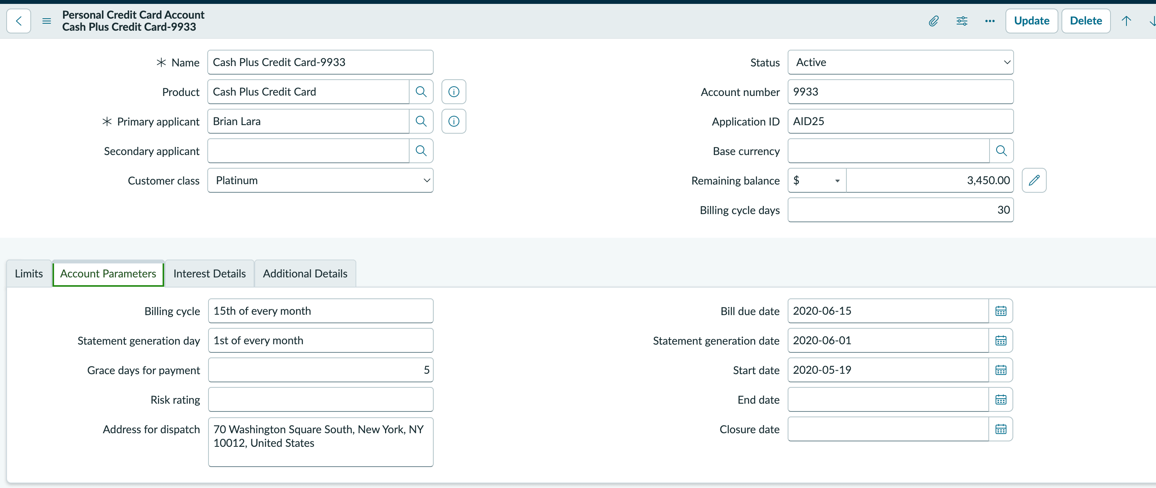Open calendar picker for End date
This screenshot has width=1156, height=488.
point(1000,400)
